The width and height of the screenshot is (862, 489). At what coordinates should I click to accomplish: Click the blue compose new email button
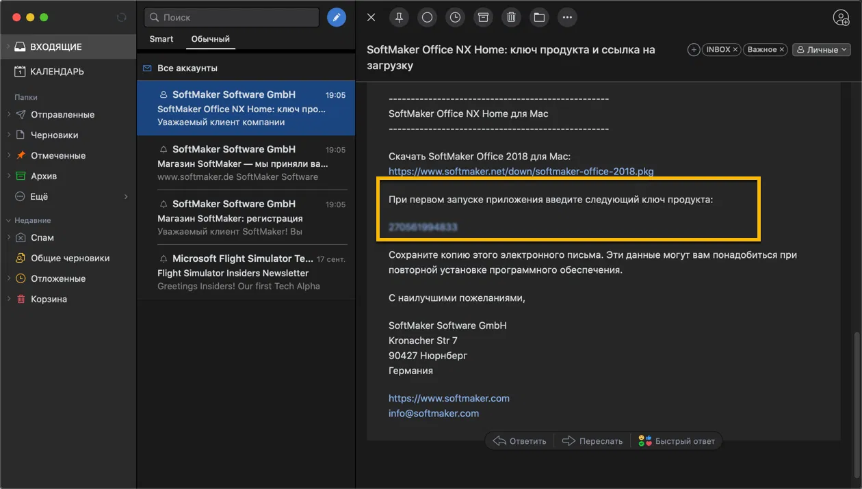tap(336, 17)
